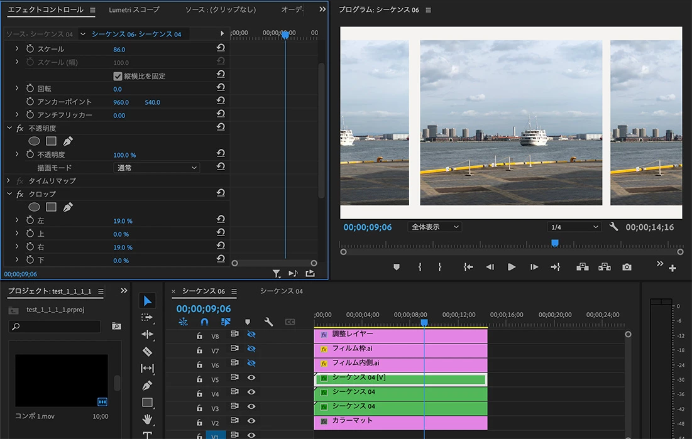
Task: Show track V8 output via eye icon
Action: 251,335
